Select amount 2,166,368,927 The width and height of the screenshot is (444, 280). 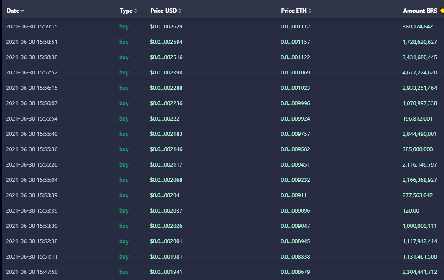(x=419, y=180)
